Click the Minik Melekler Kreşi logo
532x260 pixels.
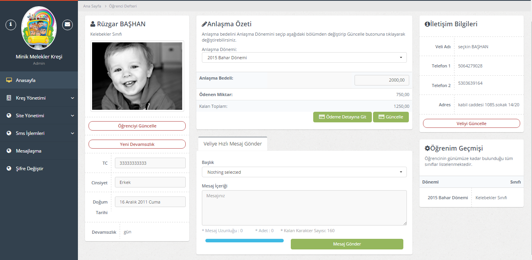pyautogui.click(x=39, y=28)
